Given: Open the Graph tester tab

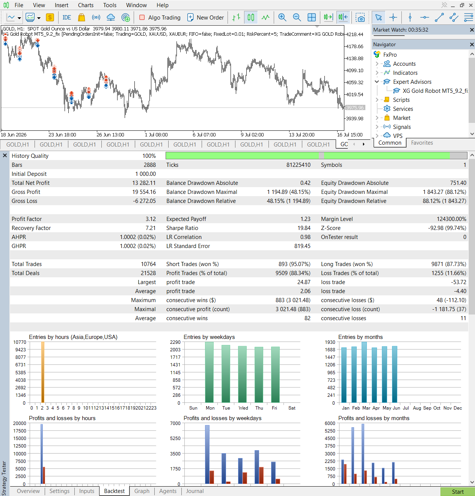Looking at the screenshot, I should [142, 491].
